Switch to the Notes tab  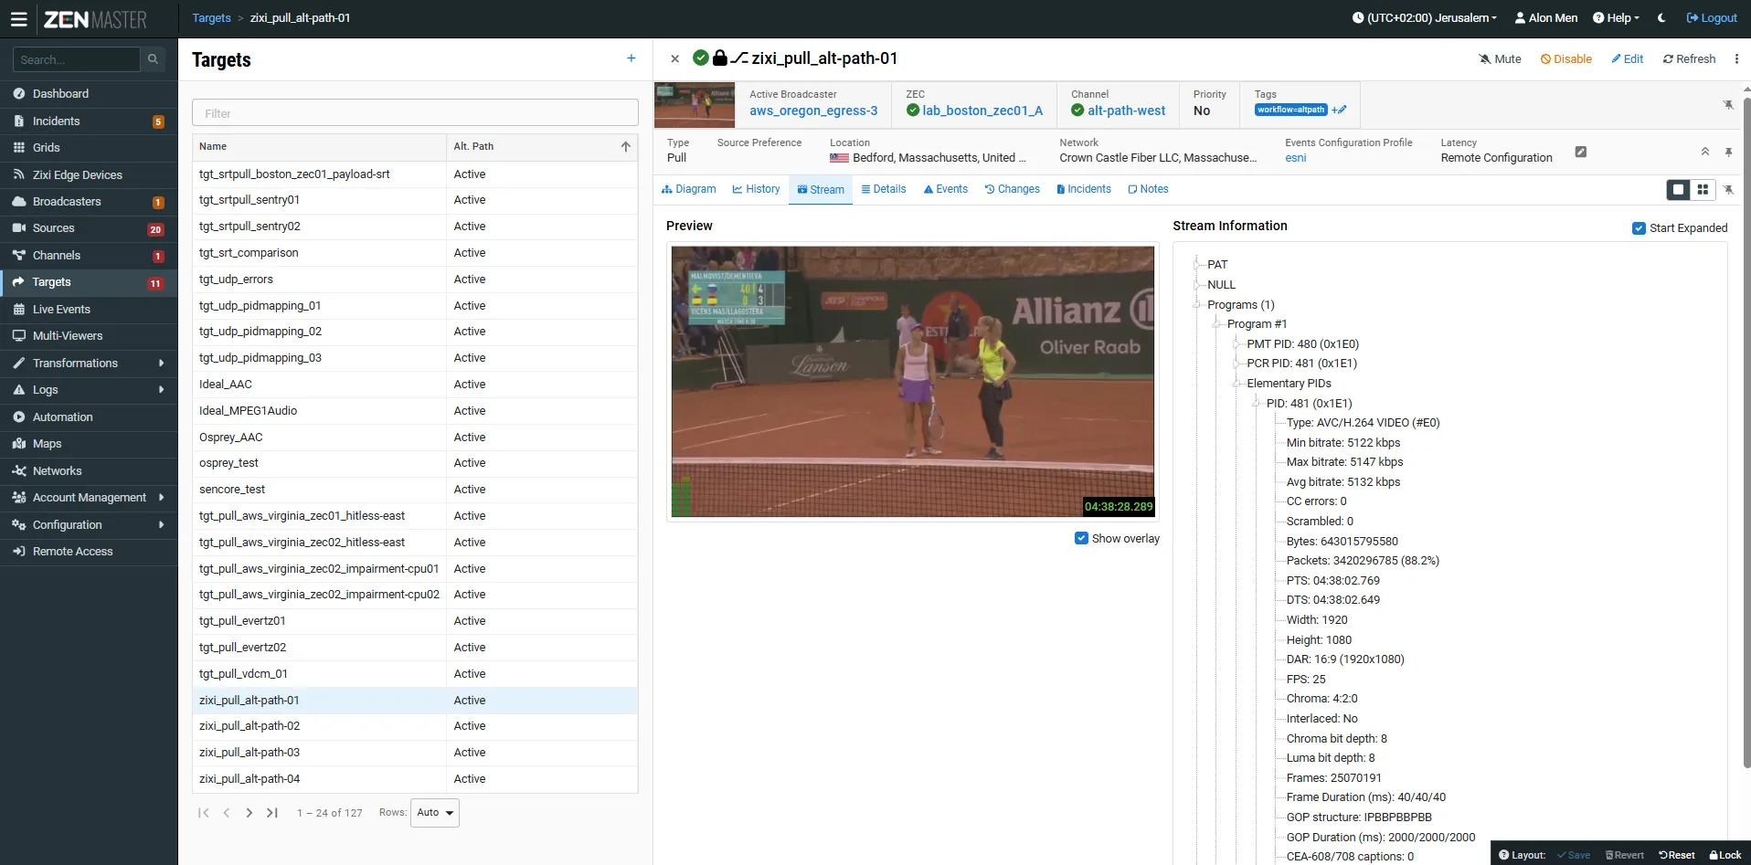click(1148, 189)
